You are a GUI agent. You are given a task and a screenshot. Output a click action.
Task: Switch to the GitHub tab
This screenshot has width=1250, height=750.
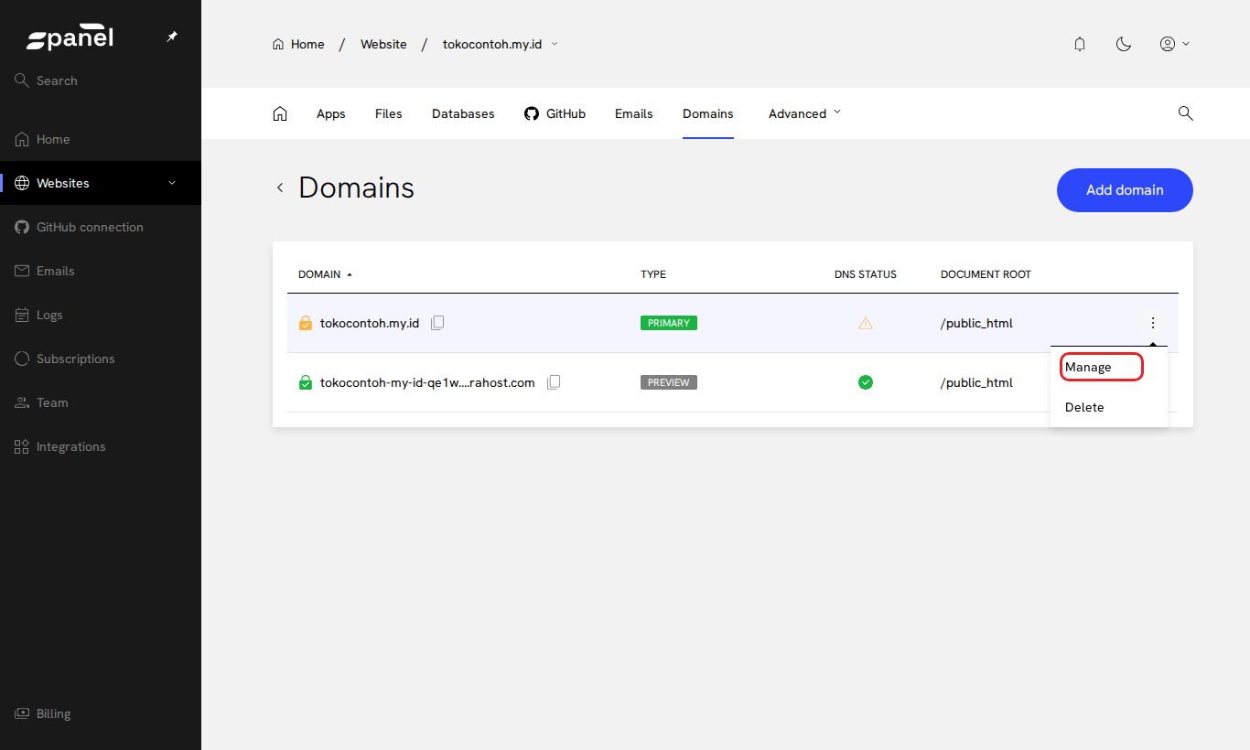(555, 113)
